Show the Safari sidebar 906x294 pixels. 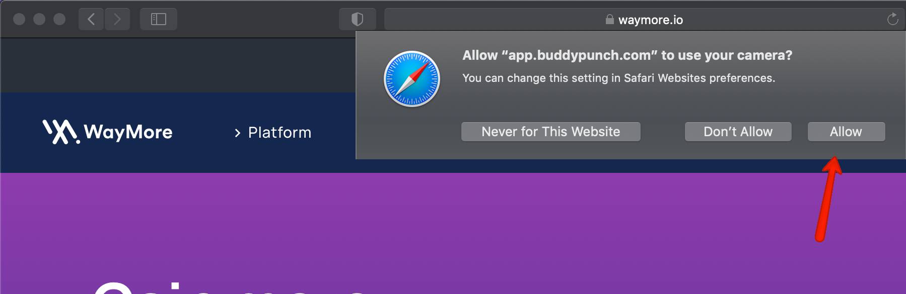pos(159,19)
